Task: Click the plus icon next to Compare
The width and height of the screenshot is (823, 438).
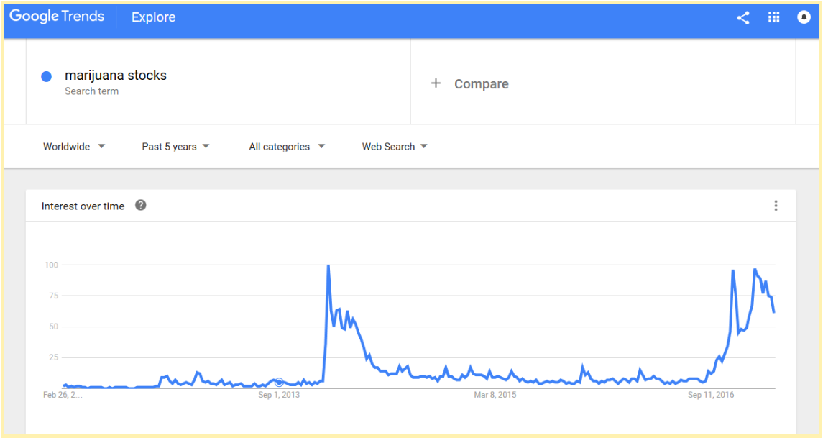Action: pos(436,83)
